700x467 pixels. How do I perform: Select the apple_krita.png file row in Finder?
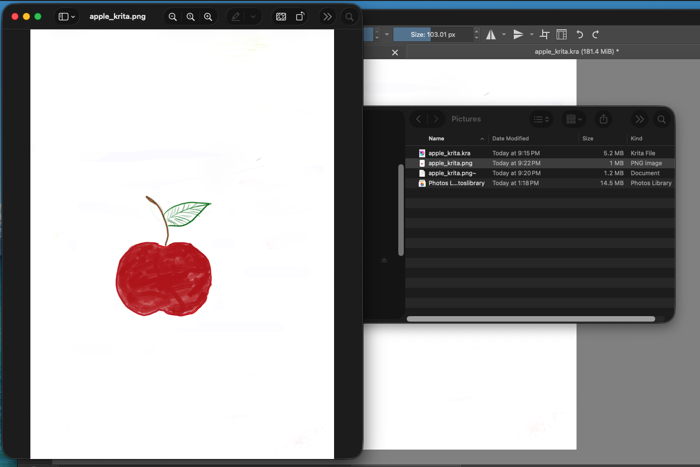click(540, 163)
